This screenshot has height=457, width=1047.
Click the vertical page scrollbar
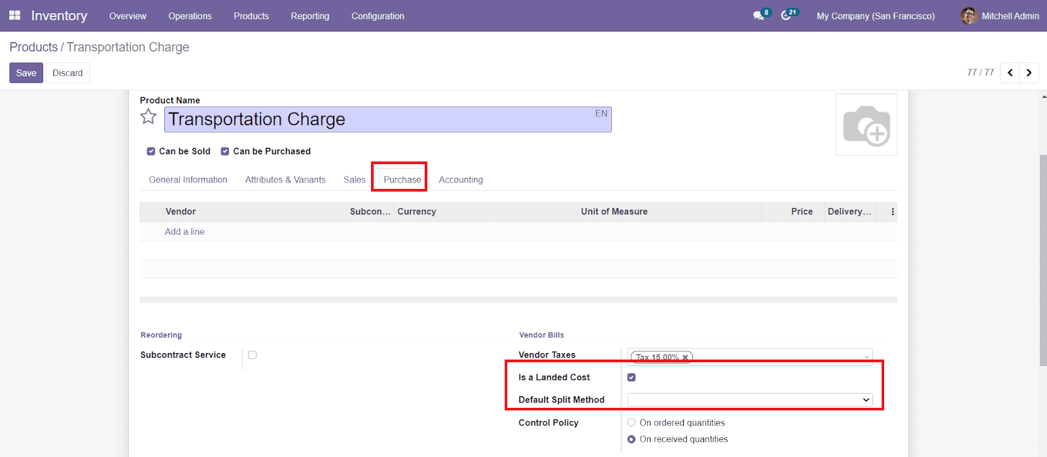pyautogui.click(x=1043, y=260)
